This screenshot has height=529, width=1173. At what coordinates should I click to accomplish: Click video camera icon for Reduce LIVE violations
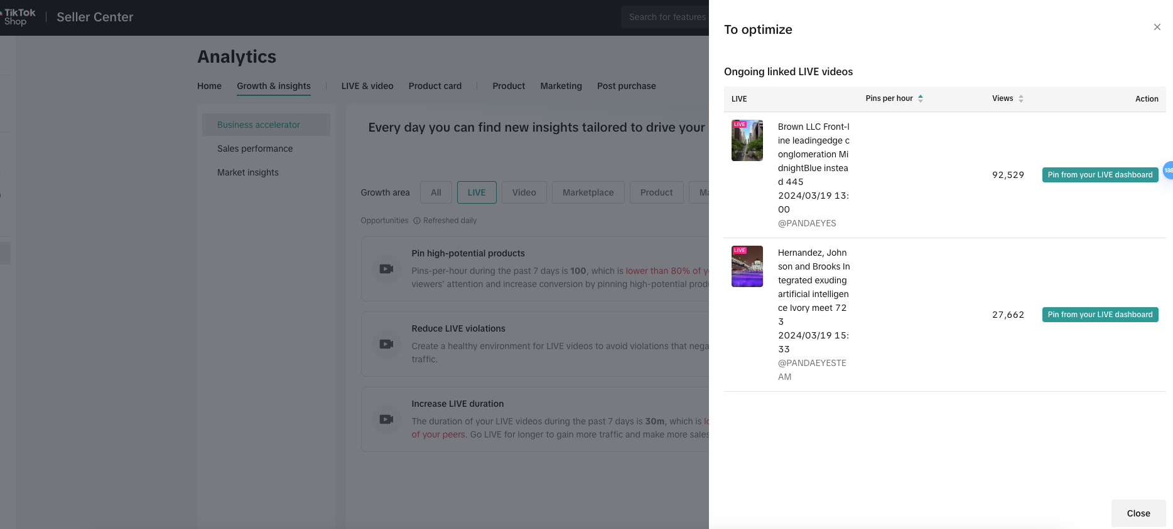click(386, 344)
